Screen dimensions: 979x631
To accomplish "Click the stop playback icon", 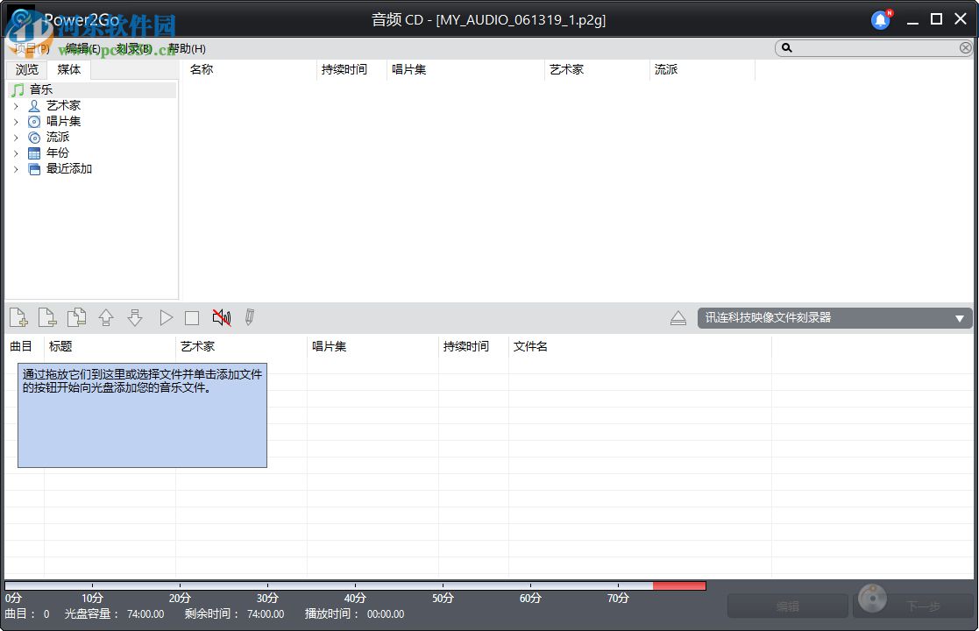I will pyautogui.click(x=191, y=317).
